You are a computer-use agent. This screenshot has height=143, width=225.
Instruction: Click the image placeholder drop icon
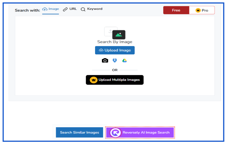115,33
